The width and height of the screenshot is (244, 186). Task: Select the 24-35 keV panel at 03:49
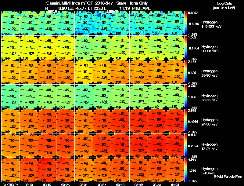click(x=139, y=121)
